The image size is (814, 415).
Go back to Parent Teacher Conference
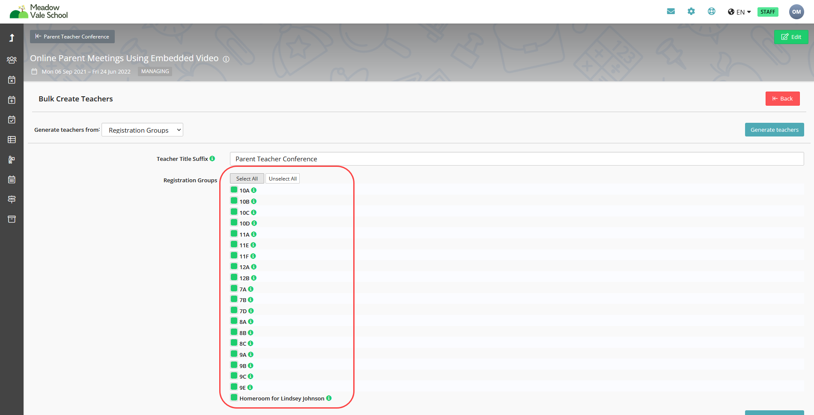point(72,37)
